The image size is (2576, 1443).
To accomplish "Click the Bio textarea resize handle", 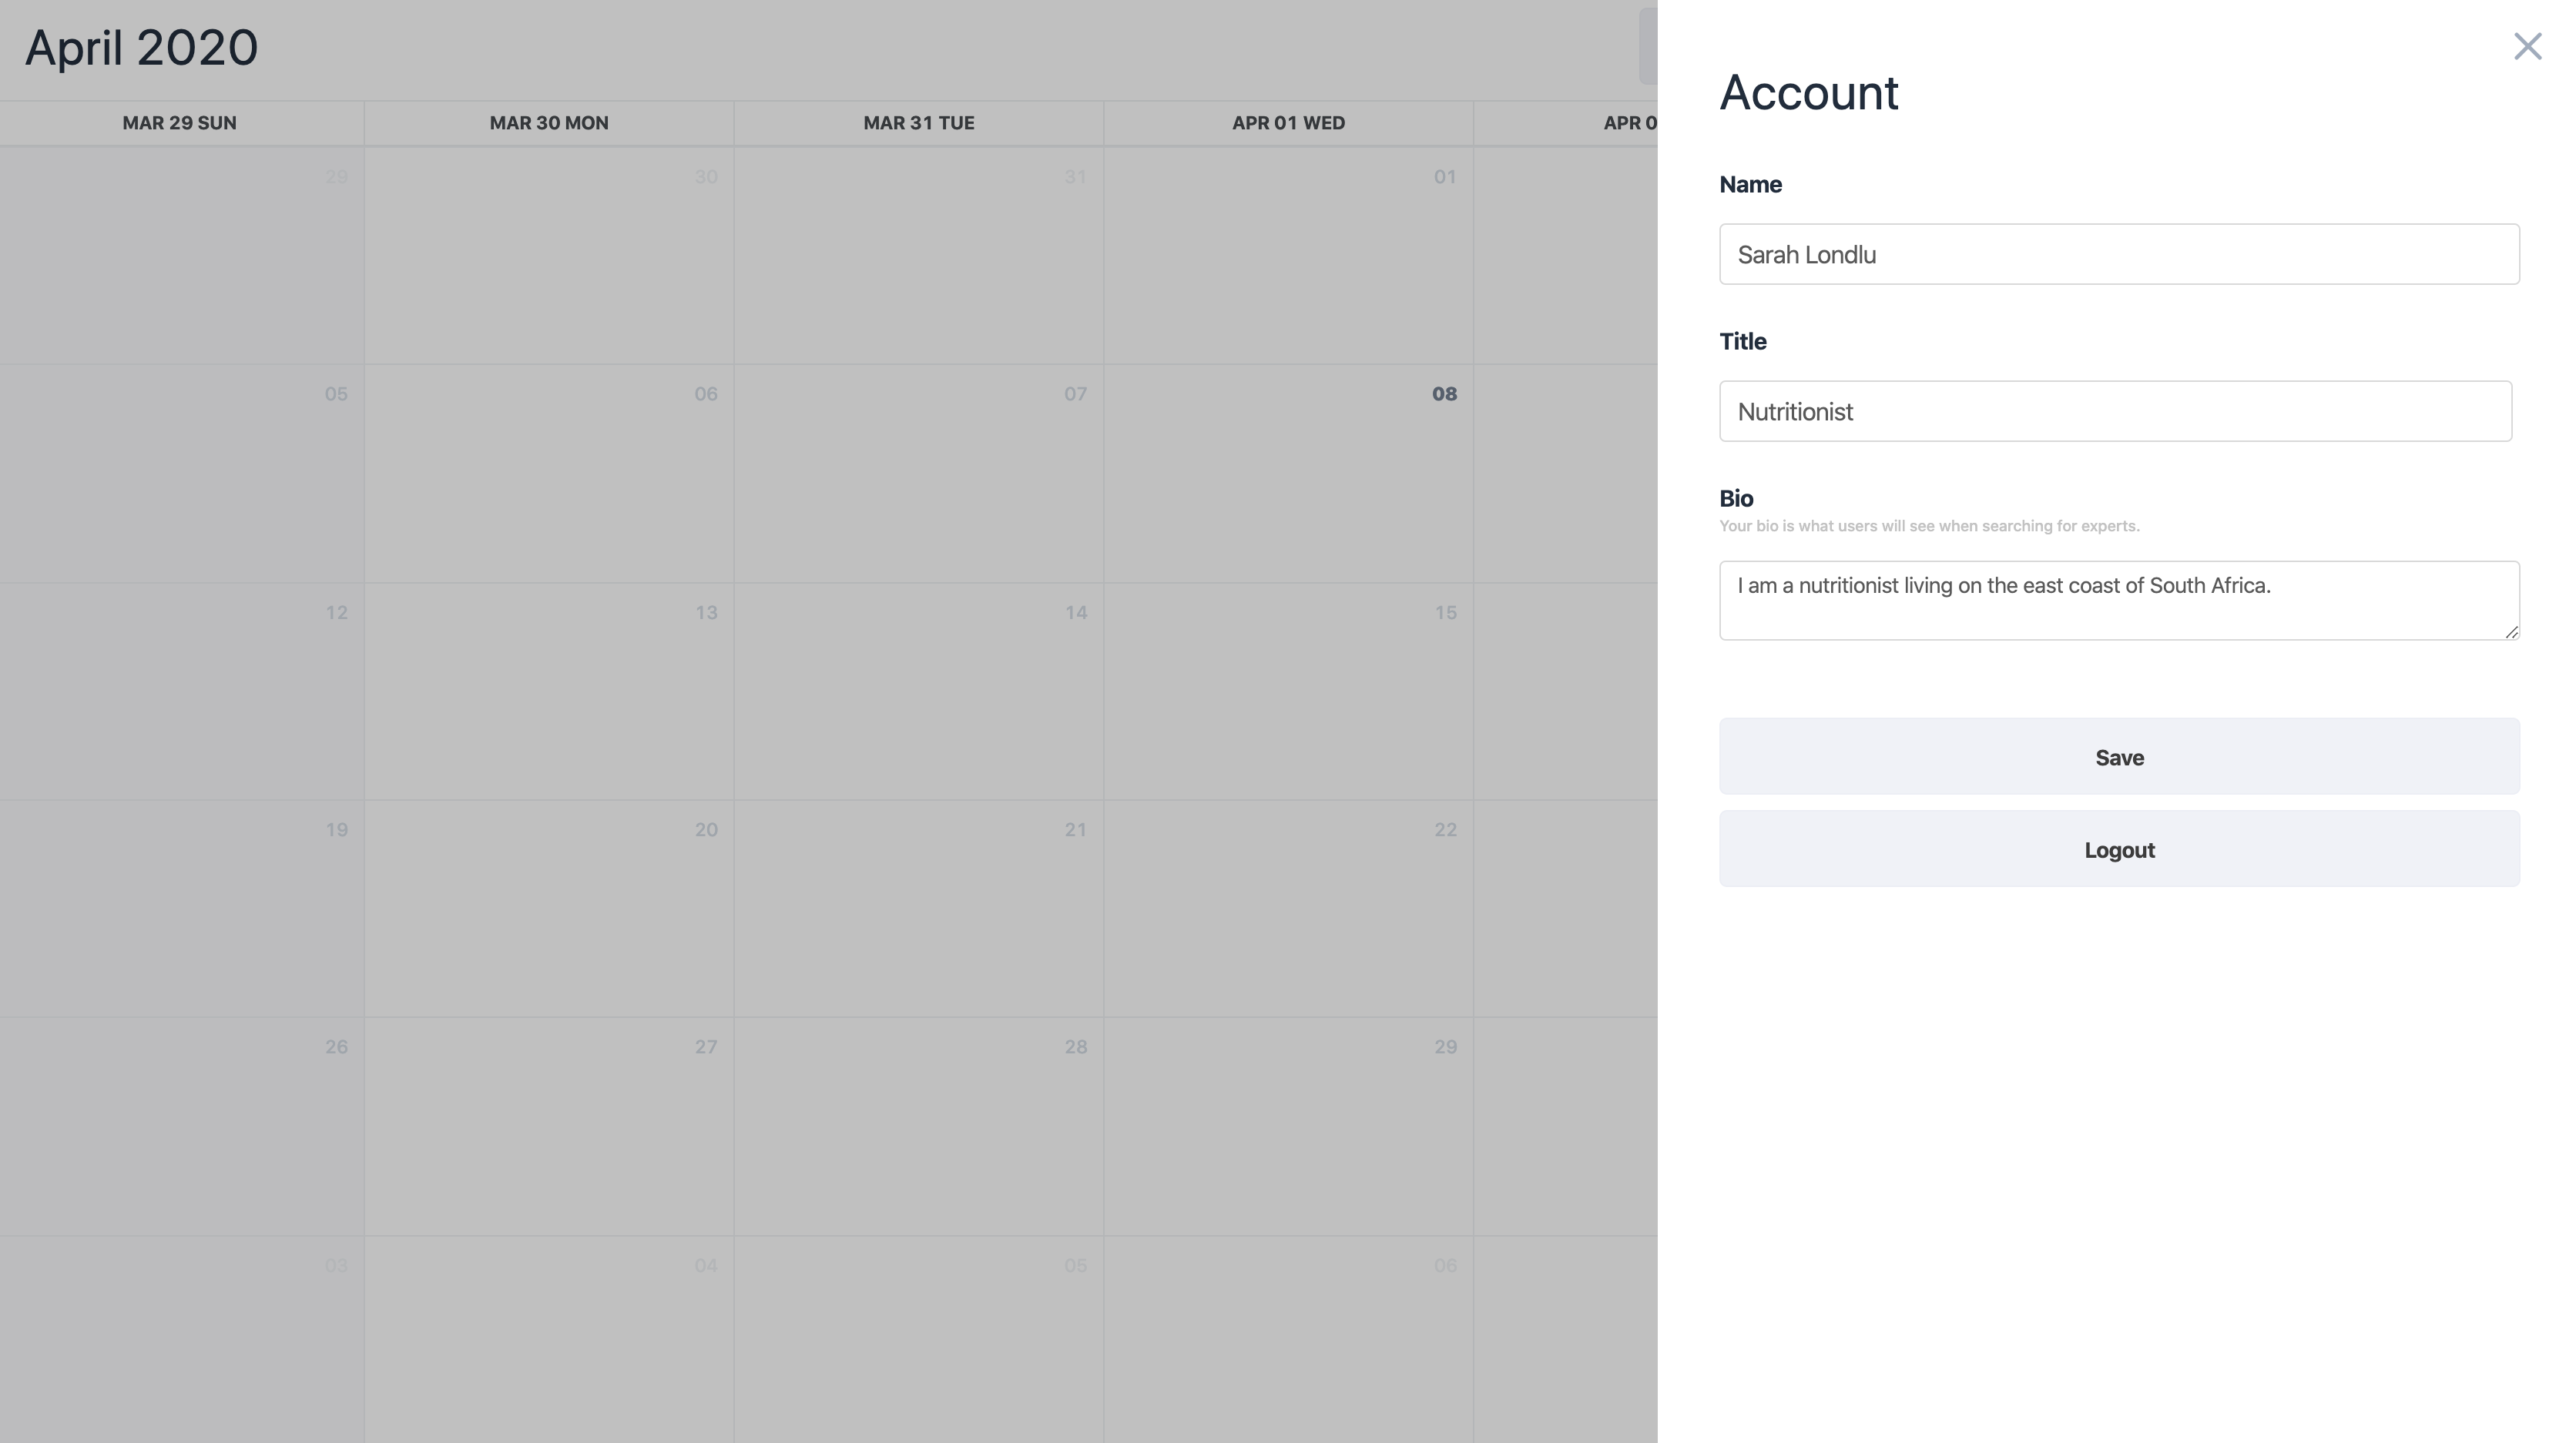I will 2511,631.
